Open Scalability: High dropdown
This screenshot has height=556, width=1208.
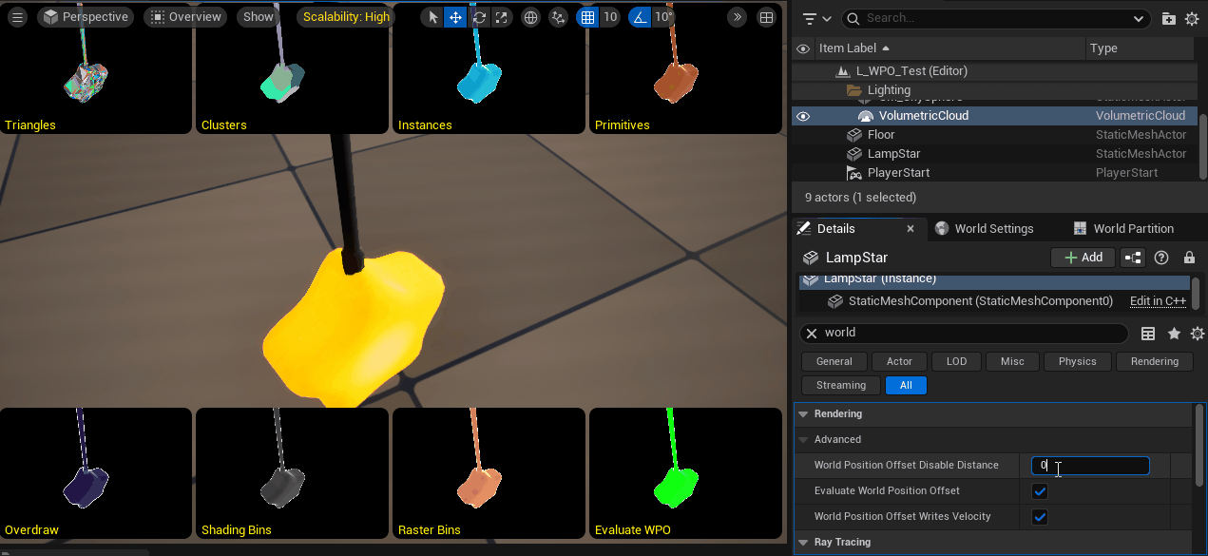click(x=346, y=17)
